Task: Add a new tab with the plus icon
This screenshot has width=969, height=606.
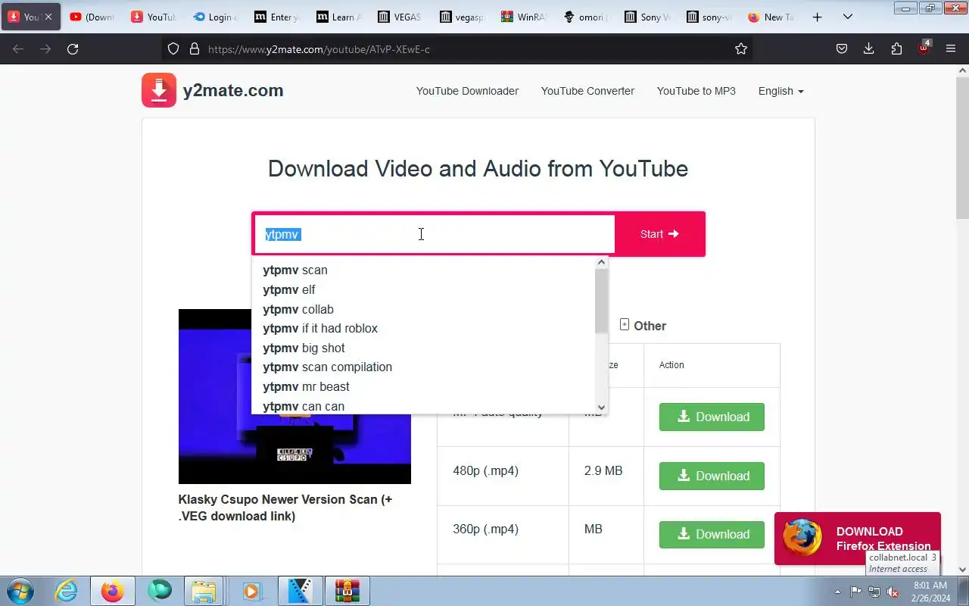Action: [817, 17]
